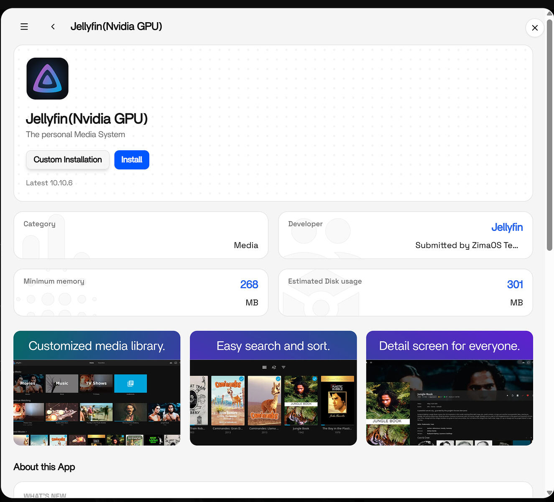
Task: Click the Estimated Disk usage card
Action: tap(406, 292)
